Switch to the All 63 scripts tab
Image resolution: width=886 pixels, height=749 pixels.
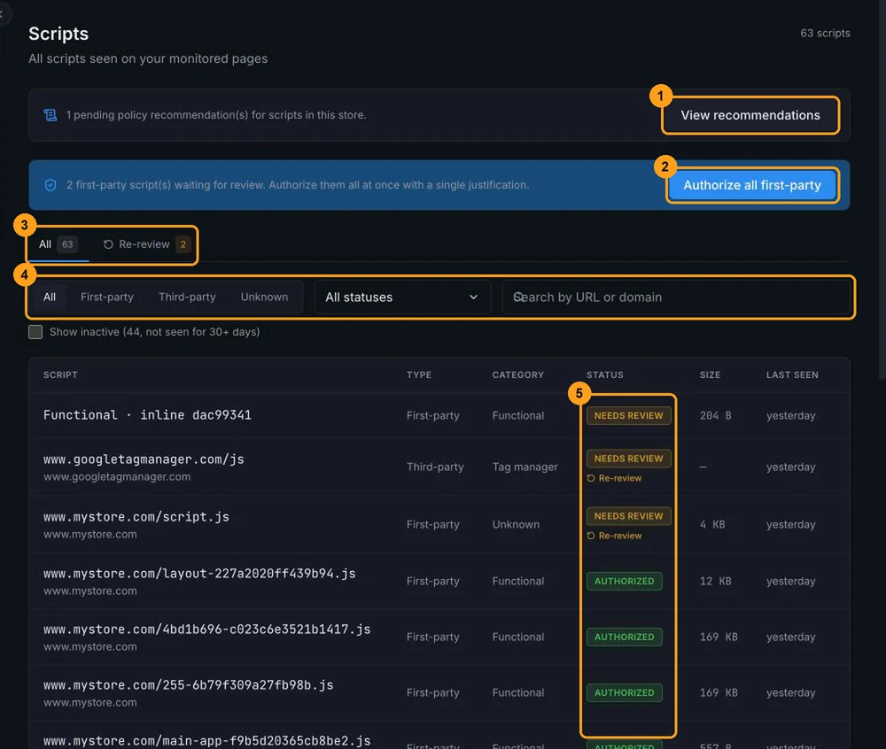(58, 244)
